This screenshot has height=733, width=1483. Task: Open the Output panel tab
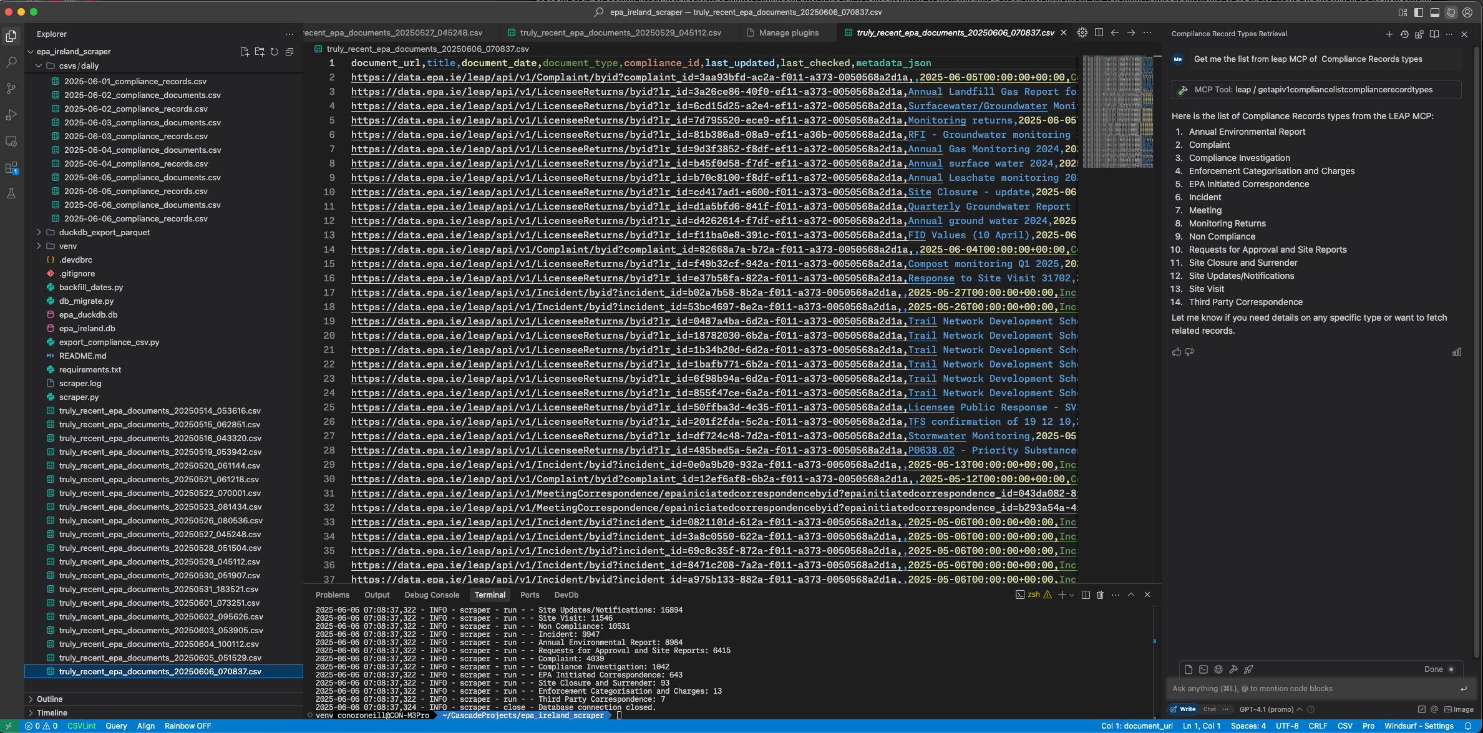coord(377,595)
